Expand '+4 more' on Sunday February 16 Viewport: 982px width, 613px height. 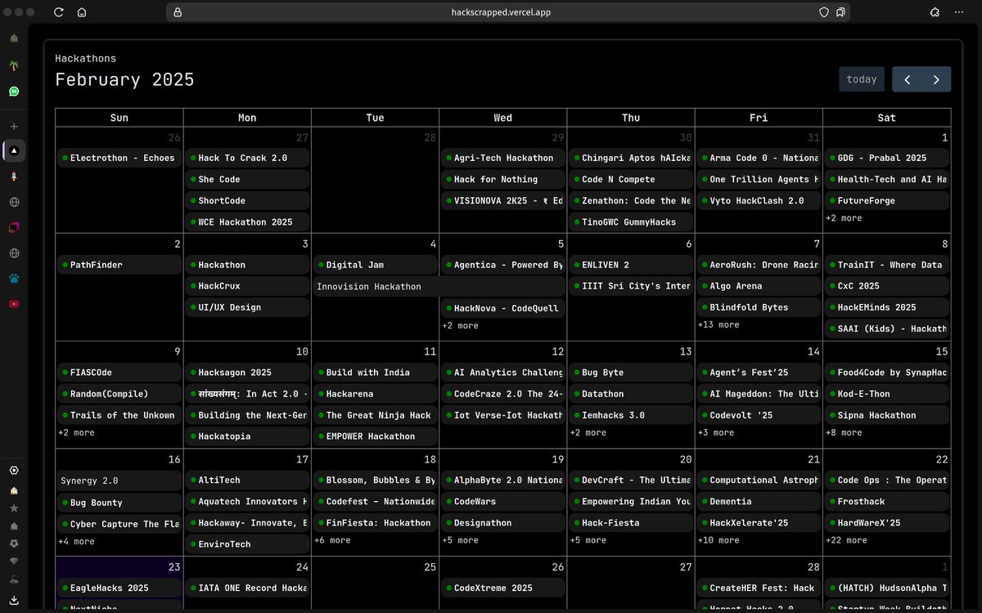point(76,541)
